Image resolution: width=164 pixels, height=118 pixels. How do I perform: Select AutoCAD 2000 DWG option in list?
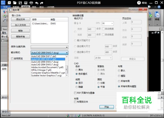[x=48, y=62]
